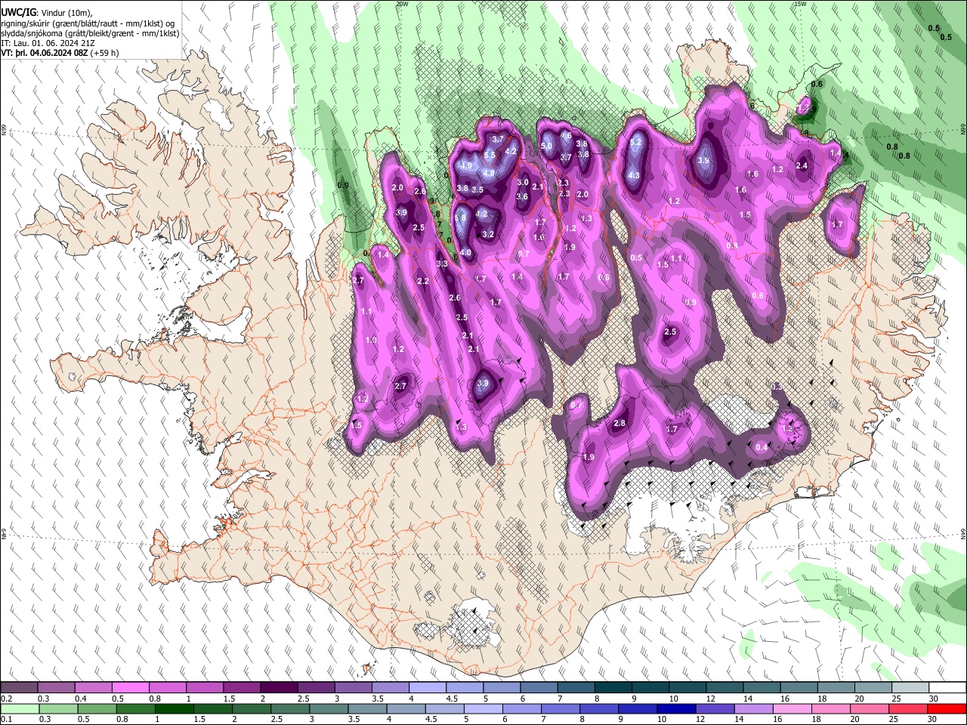
Task: Select the bright pink 0.5 swatch in the top legend row
Action: pyautogui.click(x=130, y=688)
